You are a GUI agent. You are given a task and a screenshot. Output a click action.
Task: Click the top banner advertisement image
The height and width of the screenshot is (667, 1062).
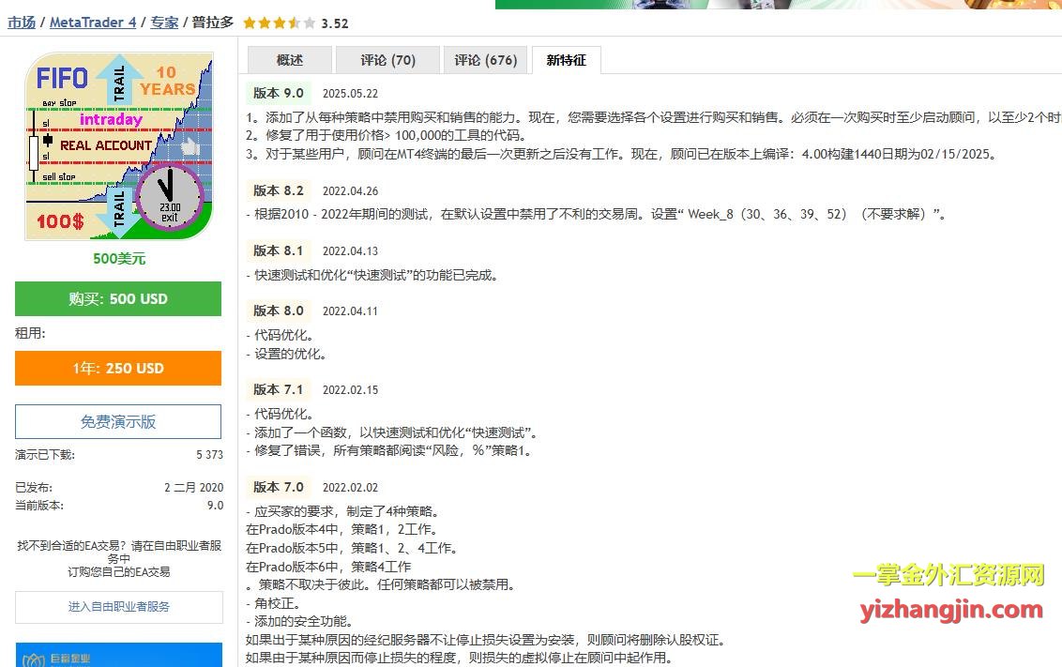[779, 4]
